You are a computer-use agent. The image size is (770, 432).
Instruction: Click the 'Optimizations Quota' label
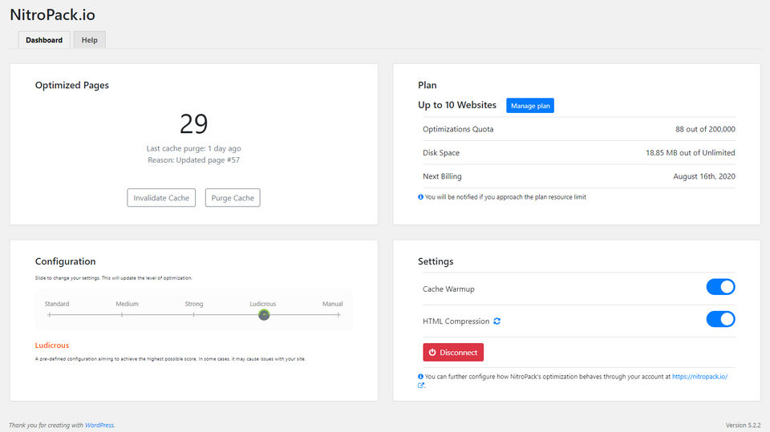pyautogui.click(x=458, y=129)
